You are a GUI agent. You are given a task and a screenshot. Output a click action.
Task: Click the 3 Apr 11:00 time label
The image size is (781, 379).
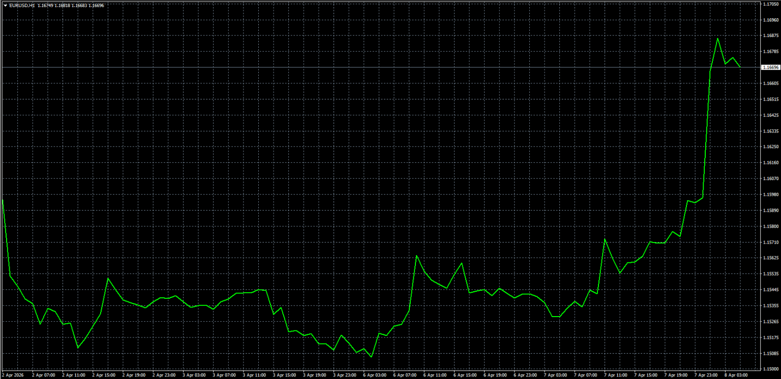[254, 375]
